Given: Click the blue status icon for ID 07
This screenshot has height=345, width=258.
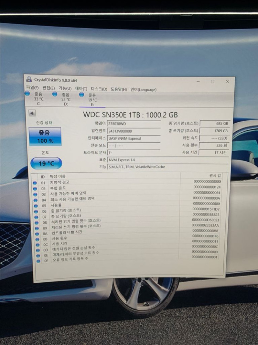Looking at the screenshot, I should (36, 217).
